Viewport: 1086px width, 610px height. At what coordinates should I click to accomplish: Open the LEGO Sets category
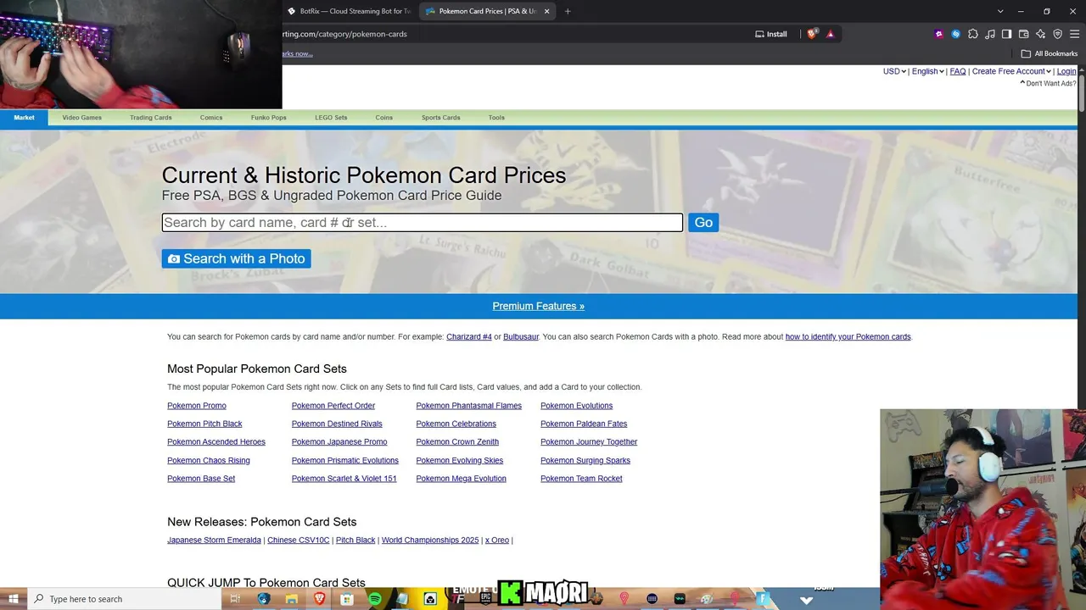[x=331, y=118]
